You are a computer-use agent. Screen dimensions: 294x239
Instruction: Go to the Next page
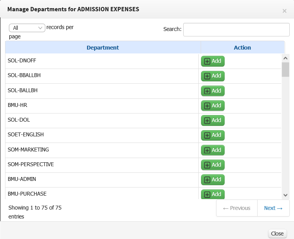click(x=273, y=208)
